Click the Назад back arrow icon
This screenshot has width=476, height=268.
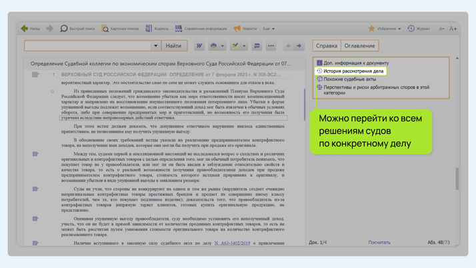click(24, 29)
